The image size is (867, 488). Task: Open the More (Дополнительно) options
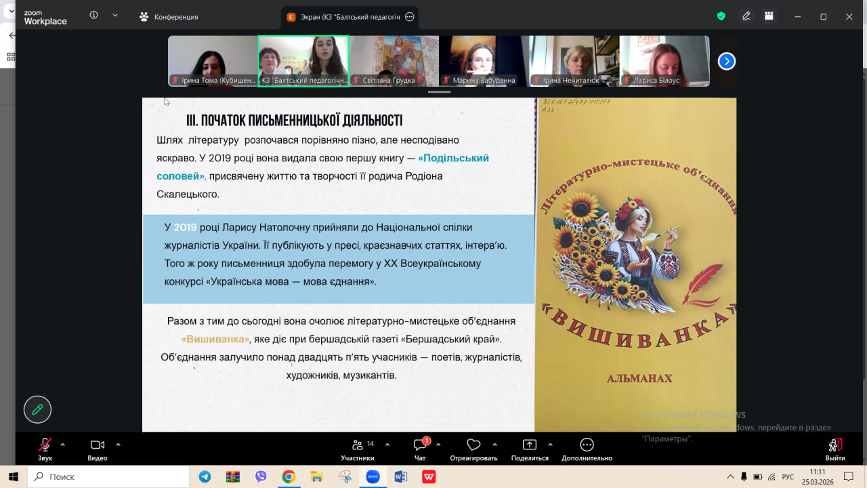pyautogui.click(x=587, y=448)
